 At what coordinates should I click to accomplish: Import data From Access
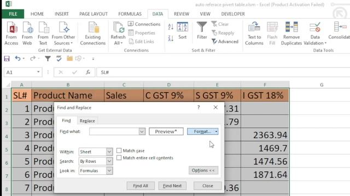point(11,33)
